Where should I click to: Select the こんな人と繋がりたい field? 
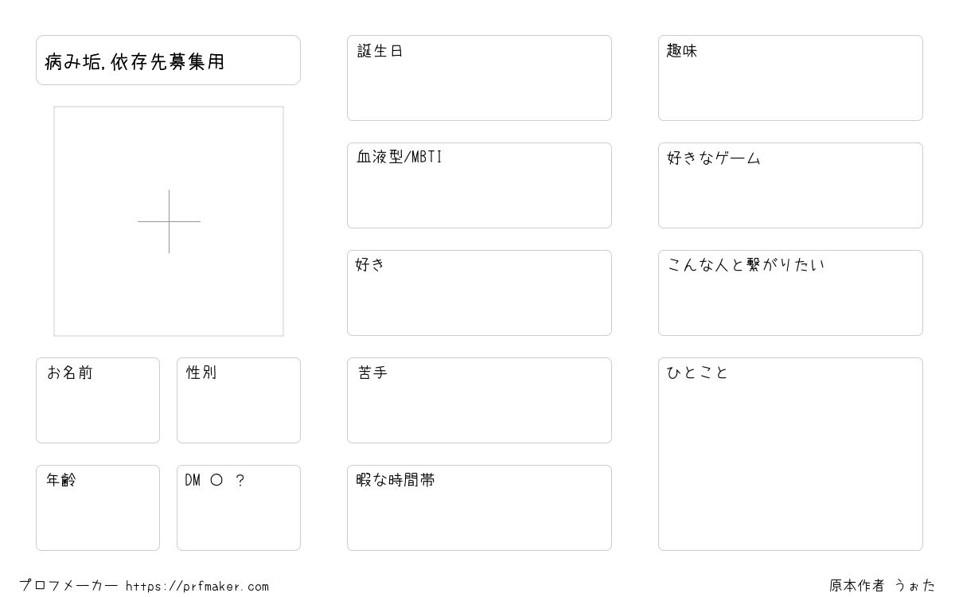click(790, 293)
